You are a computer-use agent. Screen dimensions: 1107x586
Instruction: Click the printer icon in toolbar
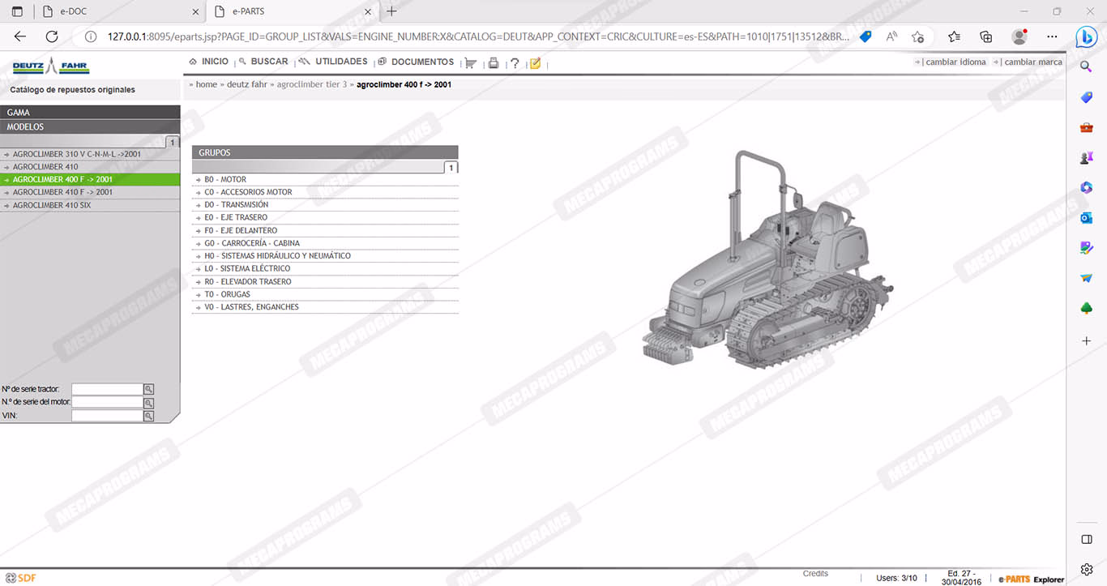pyautogui.click(x=493, y=63)
